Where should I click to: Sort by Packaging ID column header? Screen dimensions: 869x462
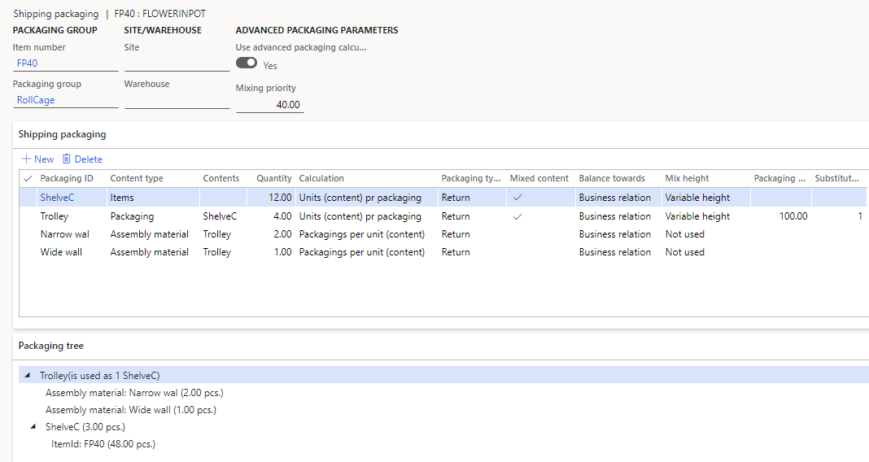67,178
